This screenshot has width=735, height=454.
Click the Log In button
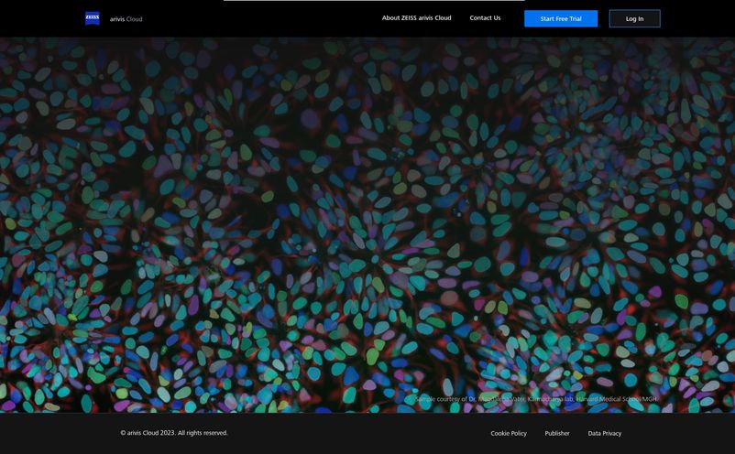click(635, 18)
